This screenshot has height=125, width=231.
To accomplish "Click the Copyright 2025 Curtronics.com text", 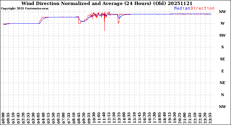I will click(x=24, y=9).
